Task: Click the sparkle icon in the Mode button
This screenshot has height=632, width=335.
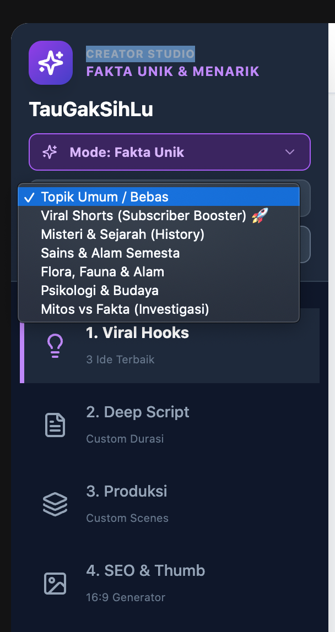Action: (x=50, y=152)
